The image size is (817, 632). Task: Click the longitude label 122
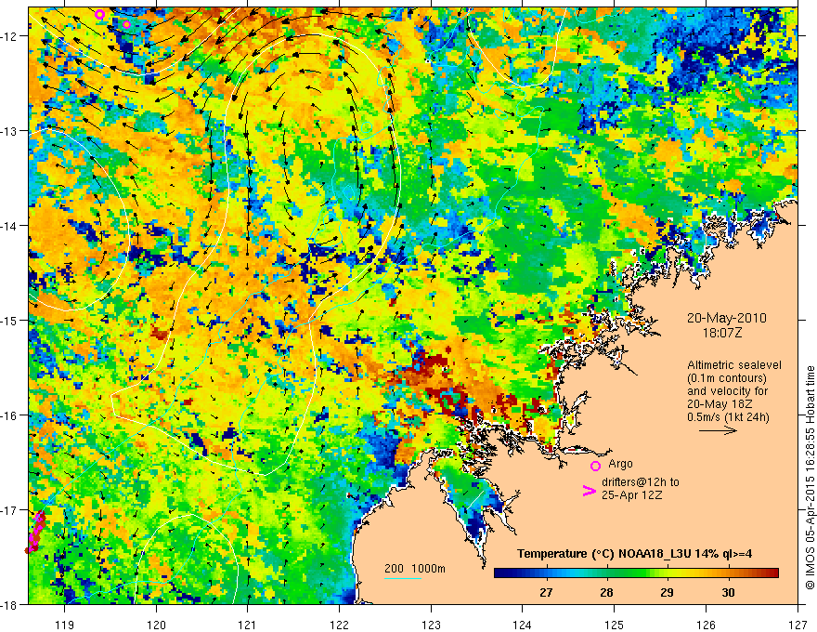[339, 625]
